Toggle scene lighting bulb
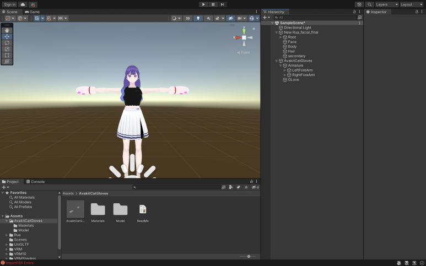 (x=198, y=18)
